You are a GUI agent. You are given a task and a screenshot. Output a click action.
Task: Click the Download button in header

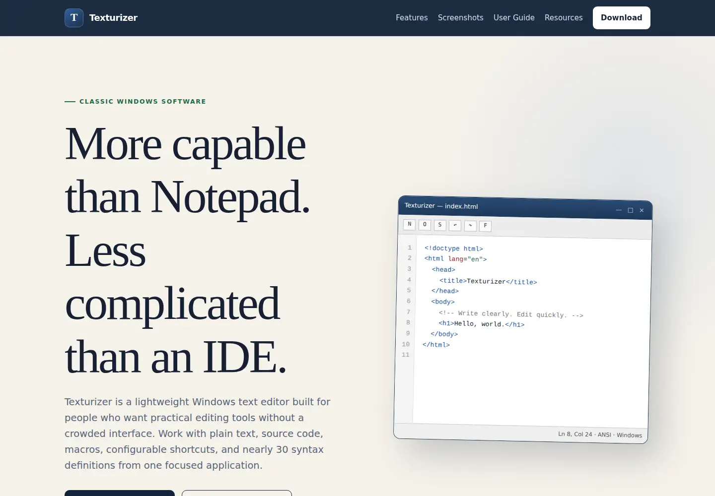[x=622, y=18]
